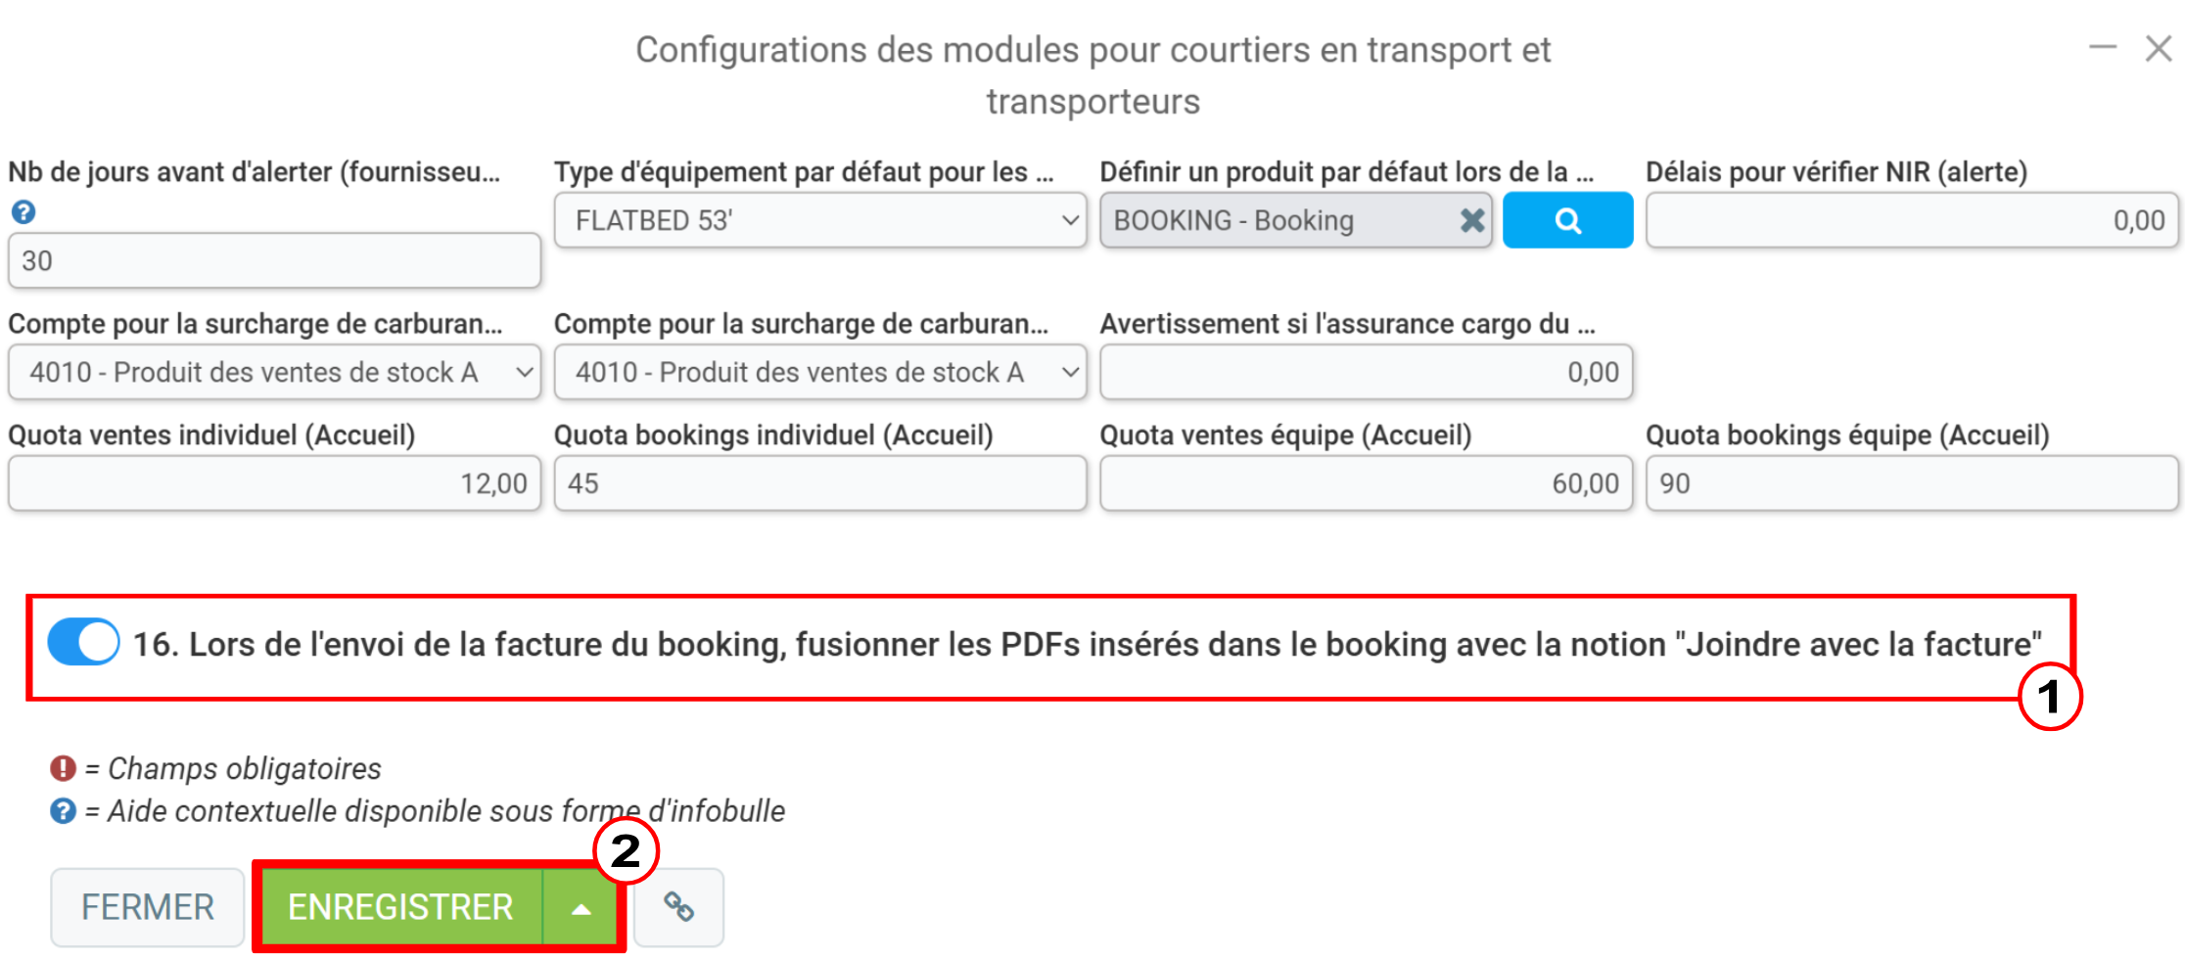This screenshot has width=2185, height=958.
Task: Click the Quota bookings équipe field
Action: point(1911,483)
